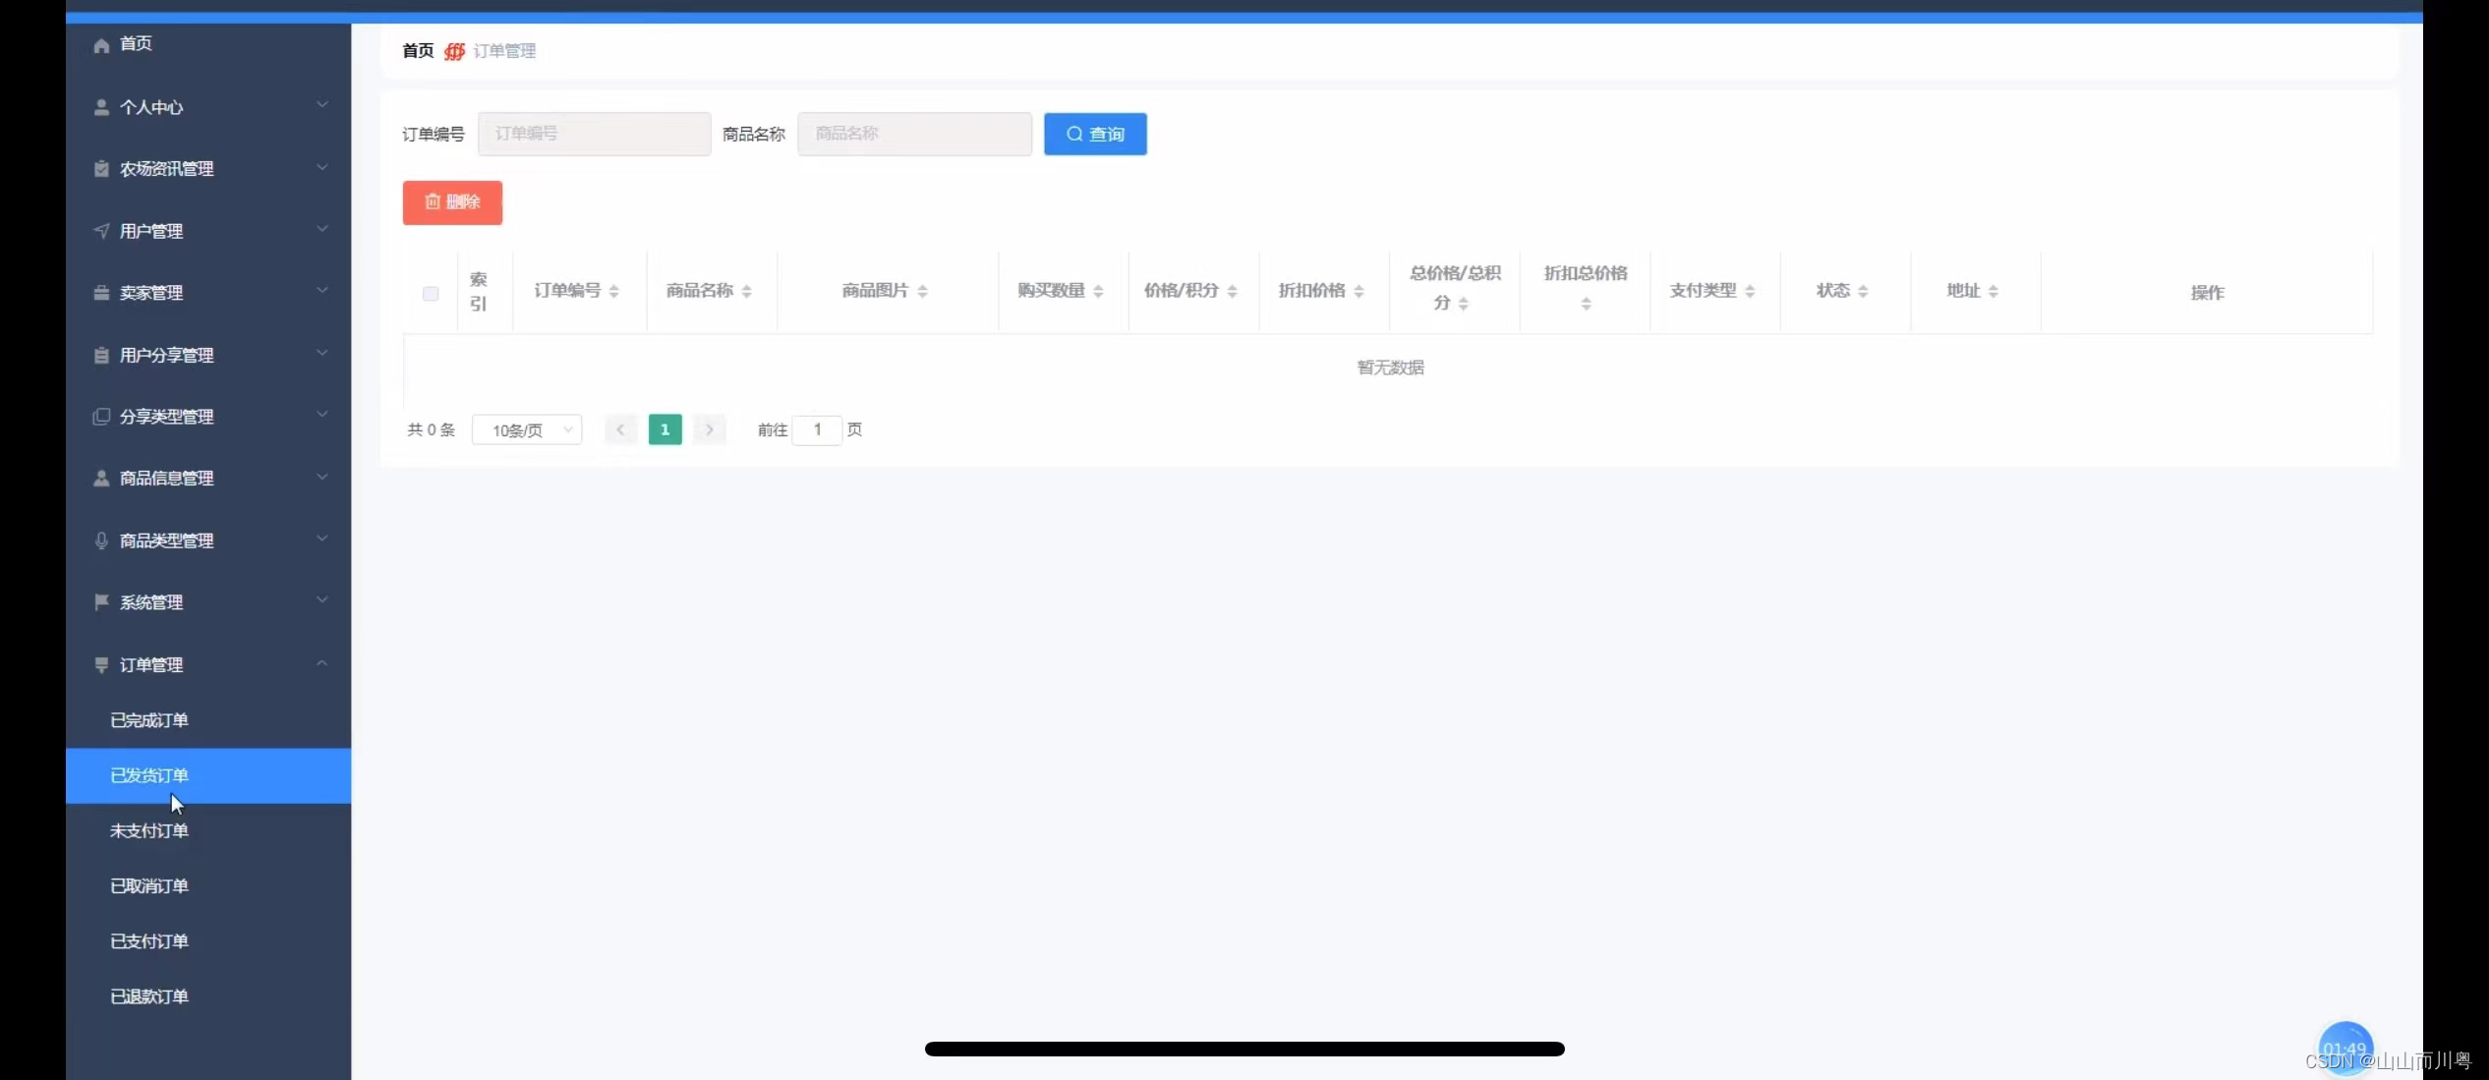
Task: Click the copy icon beside 分享类型管理
Action: pyautogui.click(x=101, y=417)
